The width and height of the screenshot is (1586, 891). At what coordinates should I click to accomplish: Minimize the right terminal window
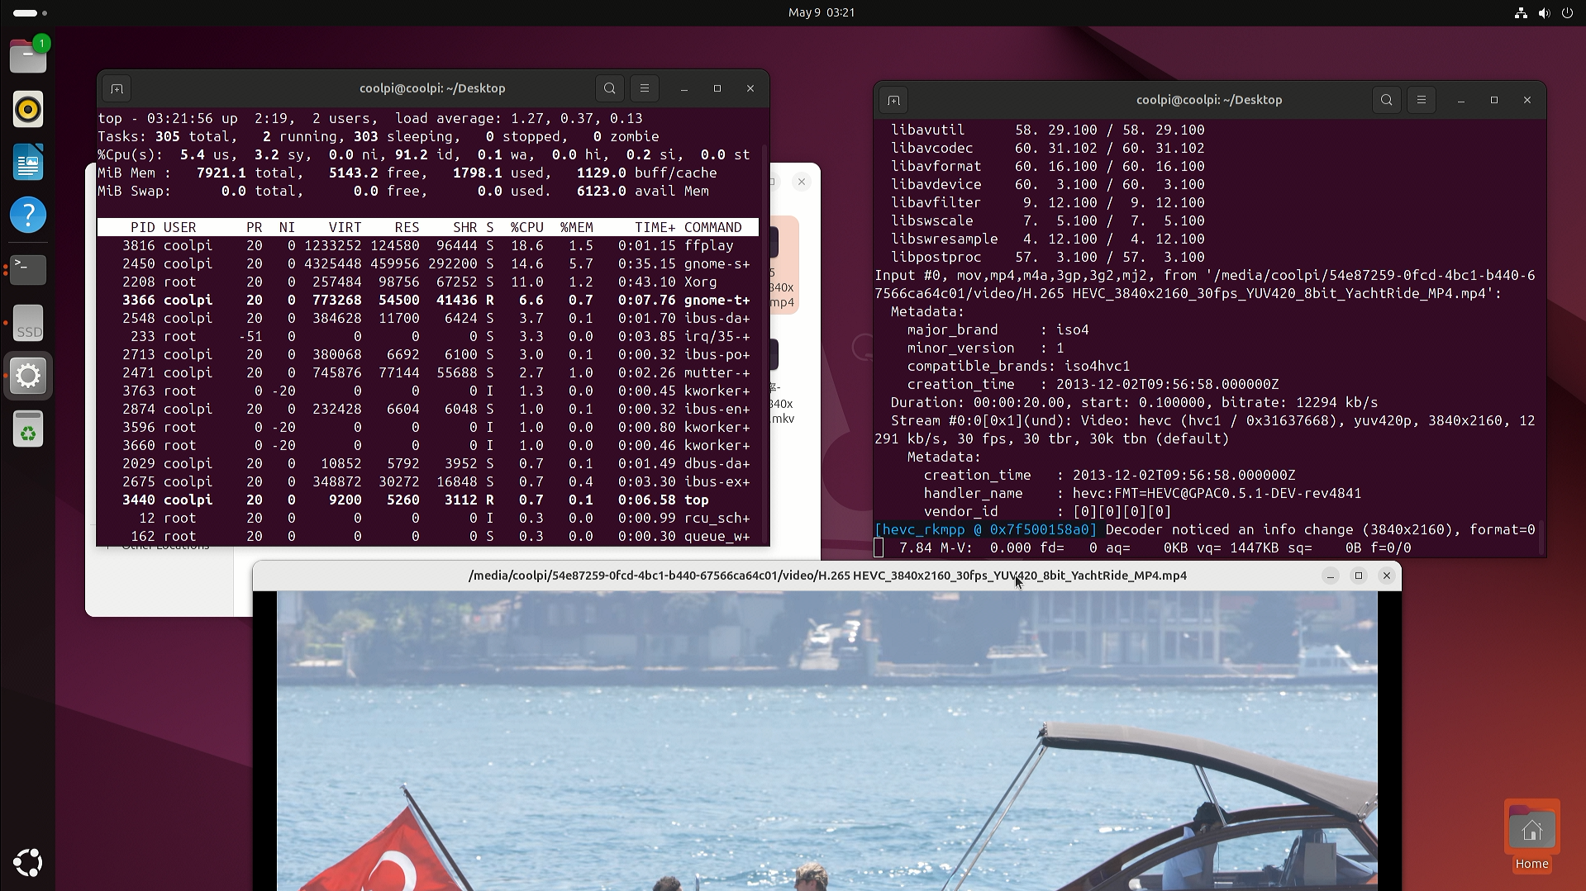point(1461,100)
